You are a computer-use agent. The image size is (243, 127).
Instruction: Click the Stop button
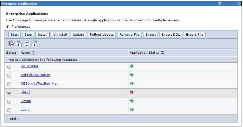coord(28,35)
